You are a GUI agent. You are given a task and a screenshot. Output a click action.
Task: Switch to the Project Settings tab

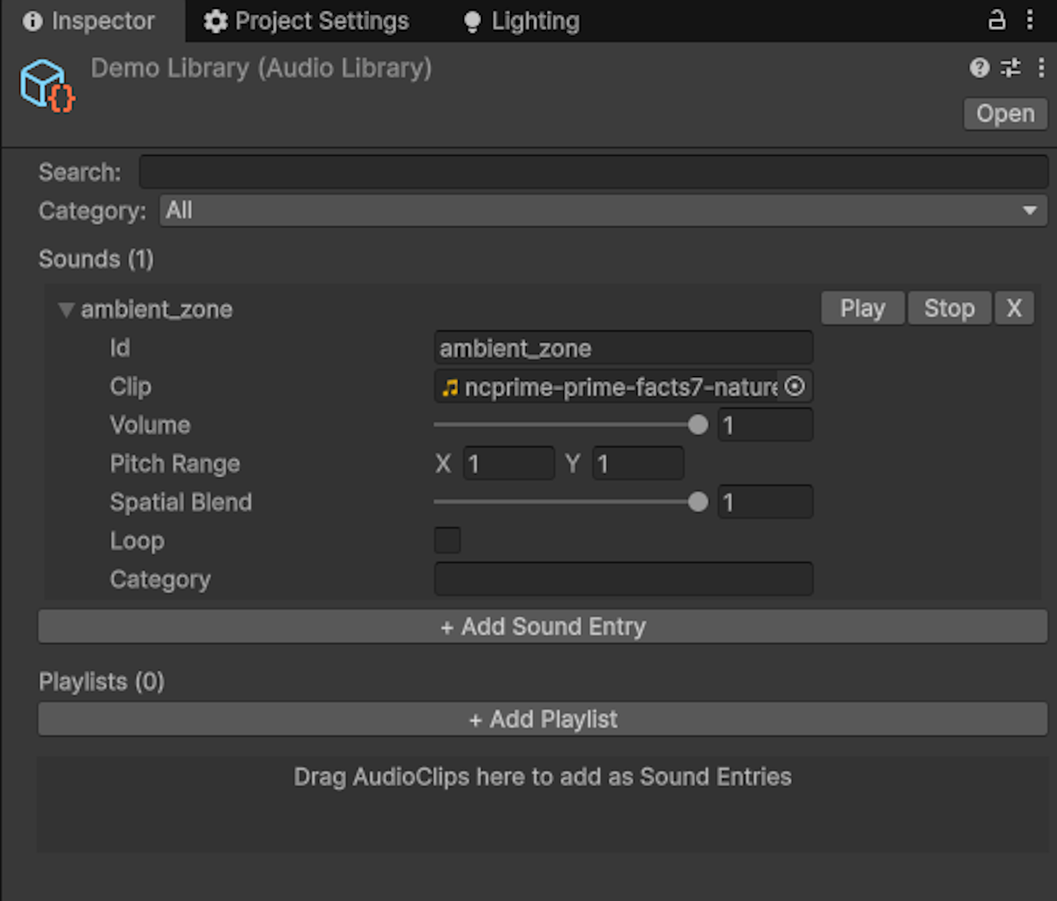pos(307,21)
